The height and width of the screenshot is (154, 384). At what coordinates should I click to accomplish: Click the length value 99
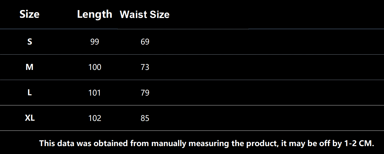click(95, 42)
